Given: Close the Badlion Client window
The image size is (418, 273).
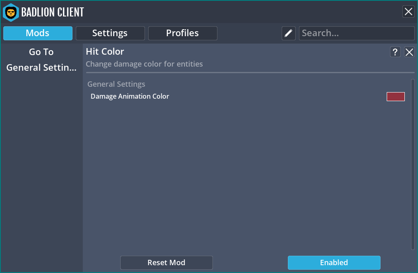Looking at the screenshot, I should click(409, 12).
